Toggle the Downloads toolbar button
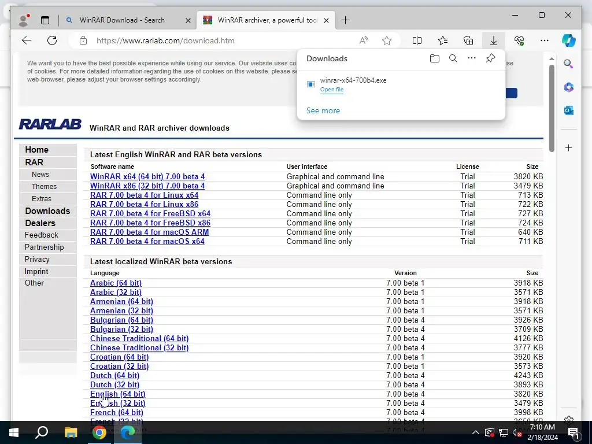The width and height of the screenshot is (592, 444). (494, 40)
